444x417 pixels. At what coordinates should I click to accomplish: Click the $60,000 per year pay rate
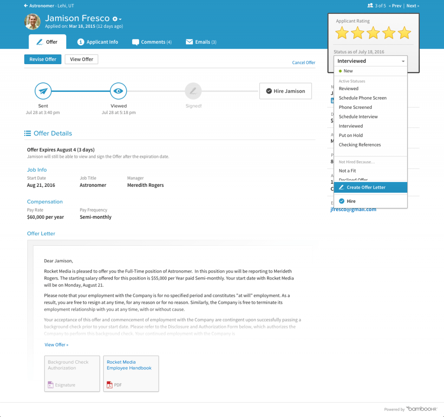coord(45,217)
